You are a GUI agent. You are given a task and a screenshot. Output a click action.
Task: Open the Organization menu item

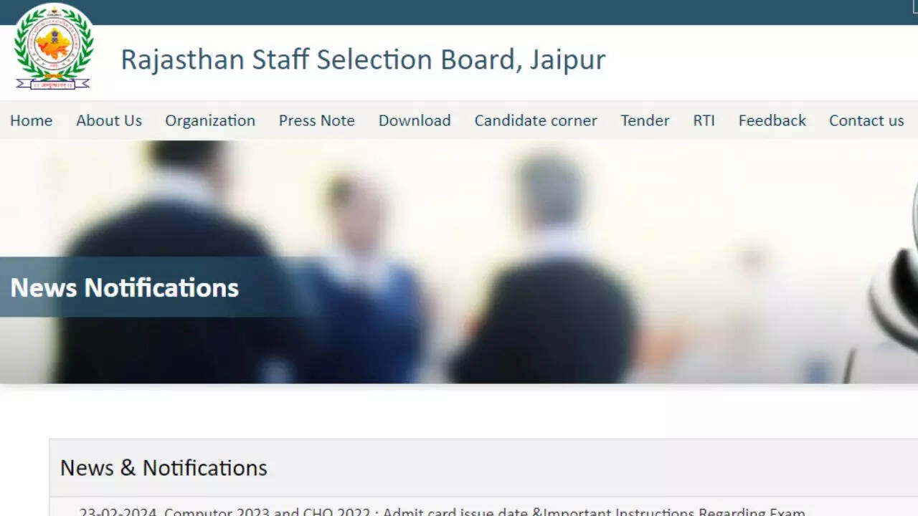[x=210, y=120]
